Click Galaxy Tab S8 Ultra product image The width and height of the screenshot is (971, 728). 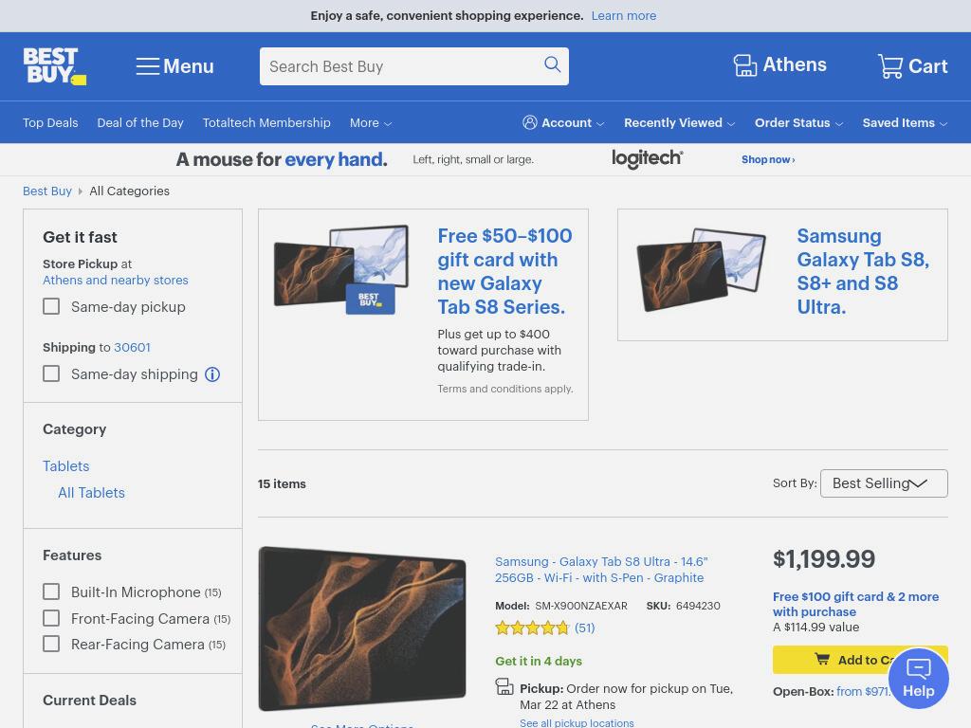pos(362,628)
